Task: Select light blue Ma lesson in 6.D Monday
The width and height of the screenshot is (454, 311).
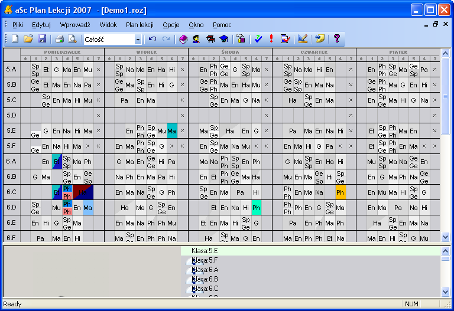Action: [88, 208]
